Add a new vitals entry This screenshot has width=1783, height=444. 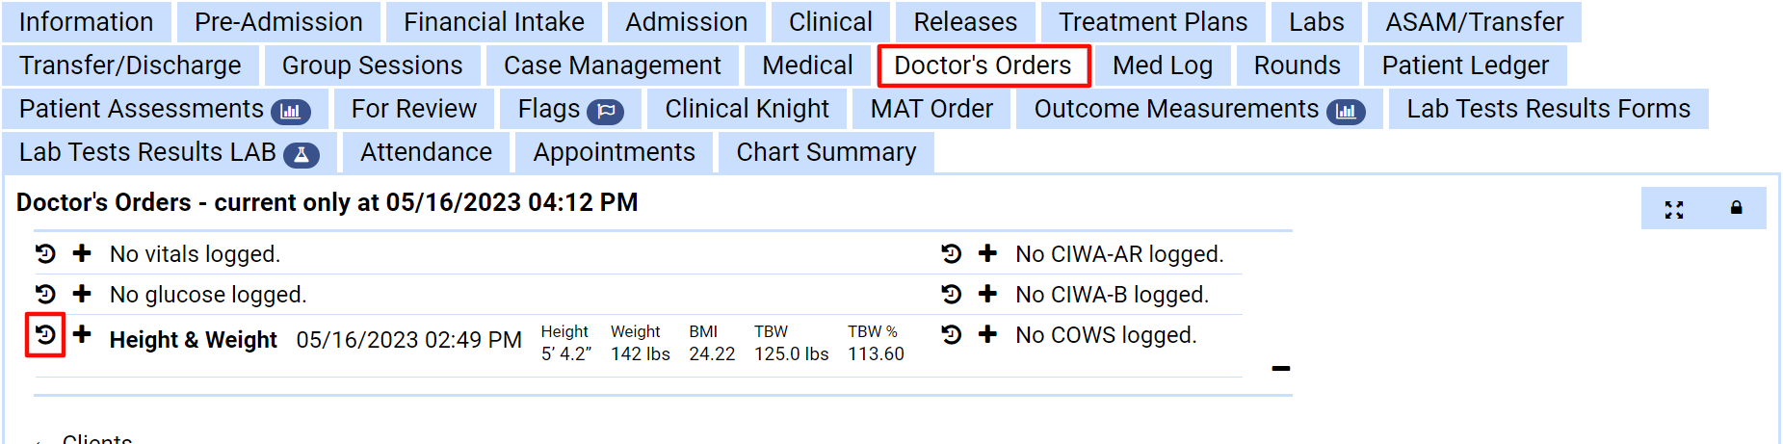point(83,253)
